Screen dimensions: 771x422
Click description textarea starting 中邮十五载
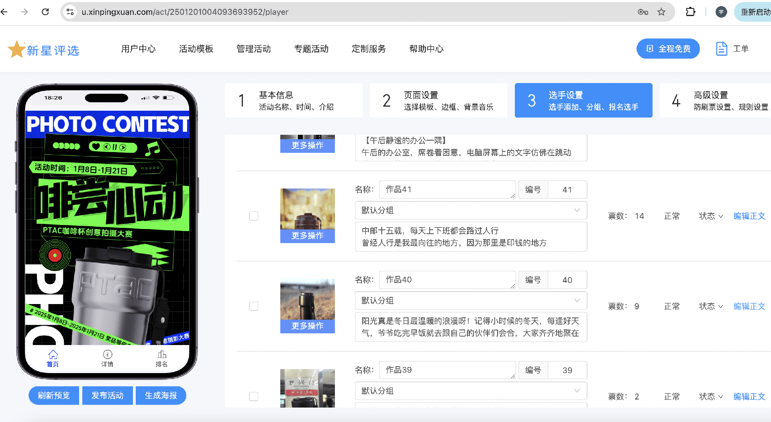click(x=471, y=237)
